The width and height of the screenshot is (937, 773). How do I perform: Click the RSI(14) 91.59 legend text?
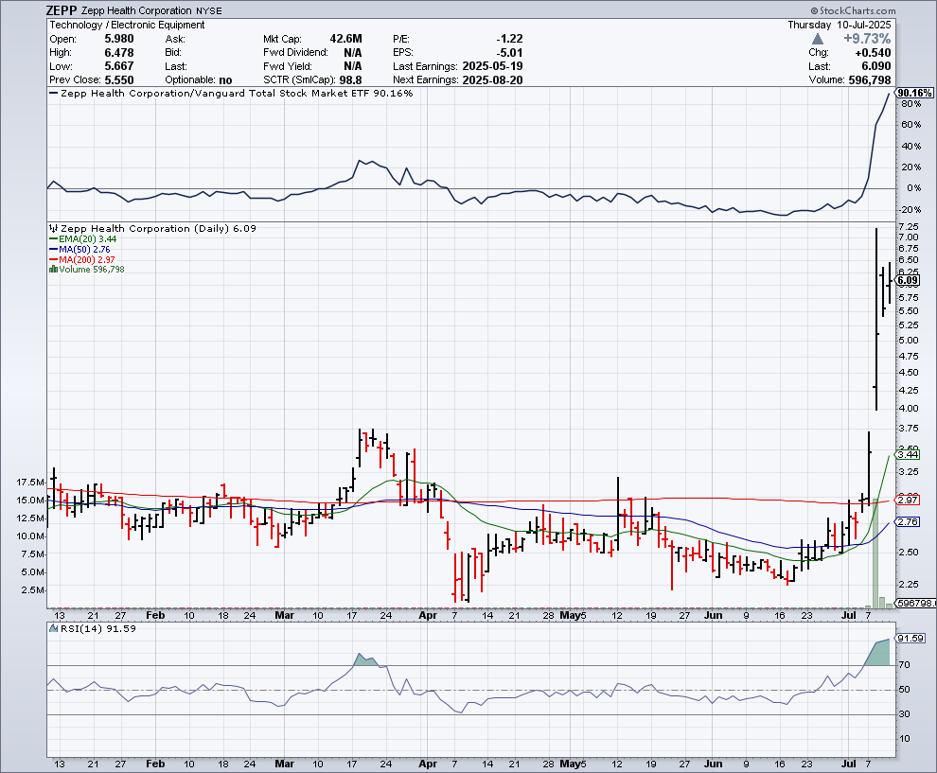pyautogui.click(x=98, y=628)
